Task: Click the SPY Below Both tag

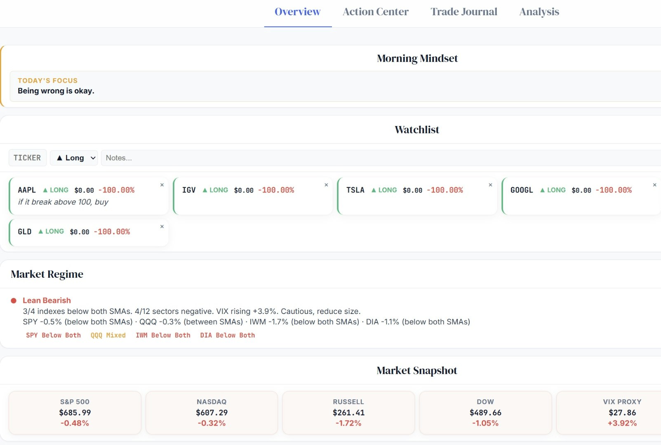Action: coord(53,335)
